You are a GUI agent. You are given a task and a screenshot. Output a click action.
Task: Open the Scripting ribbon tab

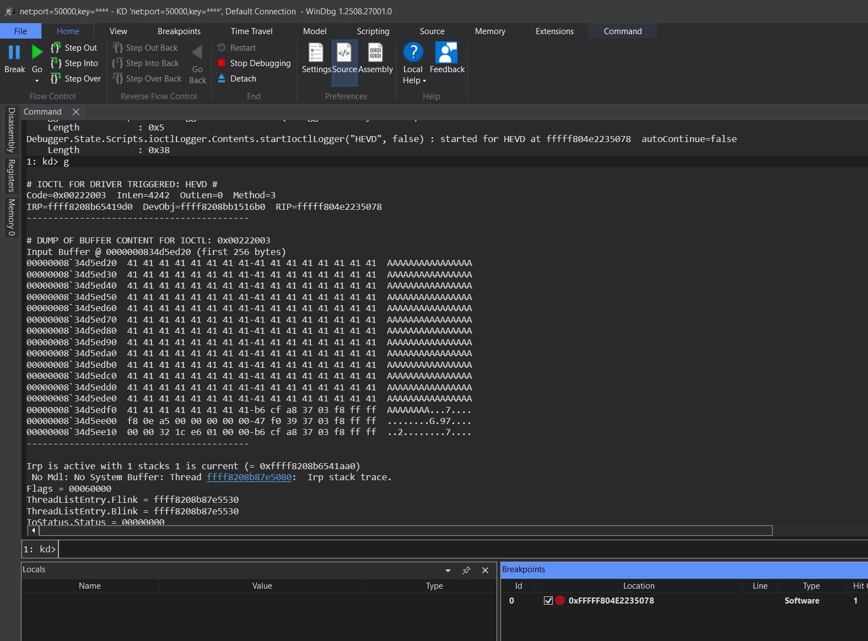(x=373, y=31)
